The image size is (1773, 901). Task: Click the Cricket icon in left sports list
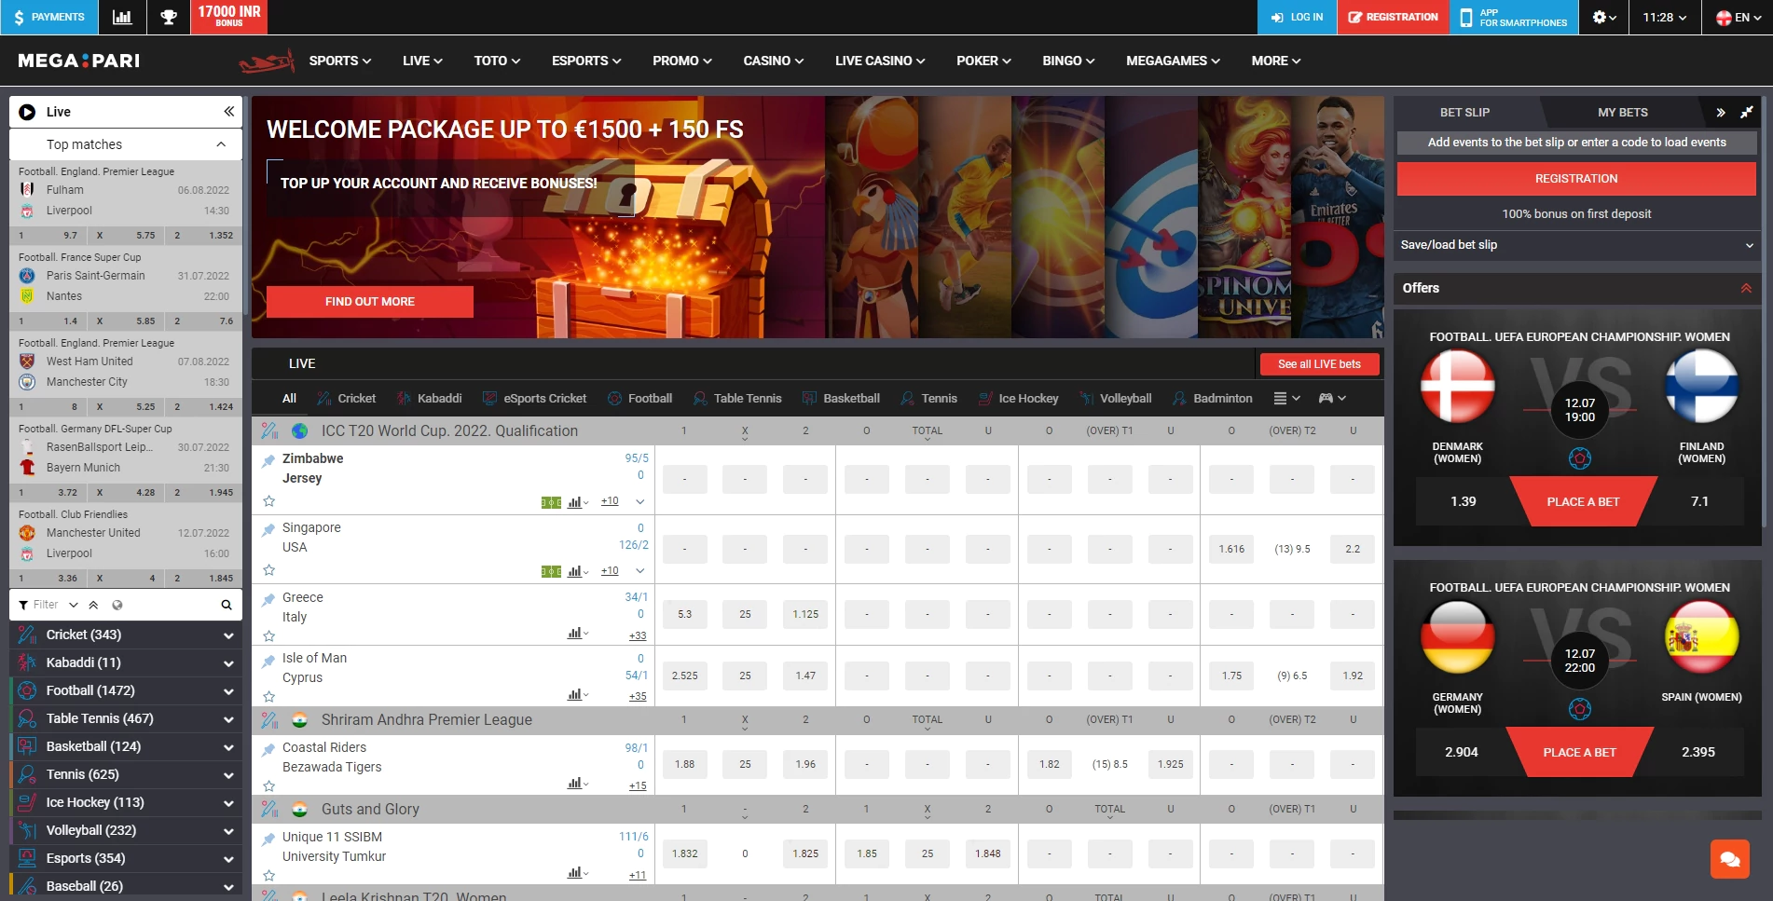(x=27, y=635)
